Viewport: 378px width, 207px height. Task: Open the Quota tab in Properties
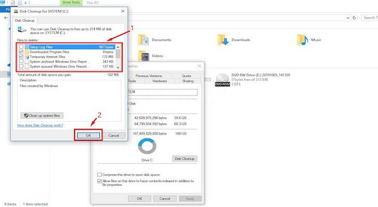point(186,76)
